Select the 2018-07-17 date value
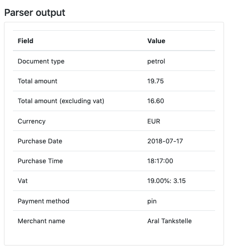Viewport: 228px width, 250px height. tap(165, 141)
